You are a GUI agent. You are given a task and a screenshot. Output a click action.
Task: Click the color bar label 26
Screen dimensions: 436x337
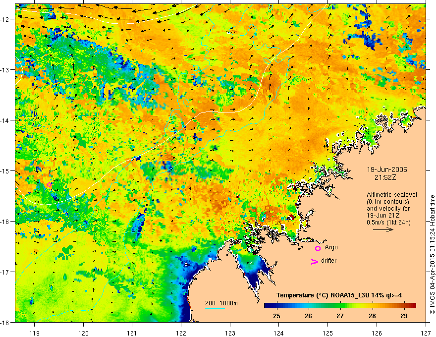point(308,316)
